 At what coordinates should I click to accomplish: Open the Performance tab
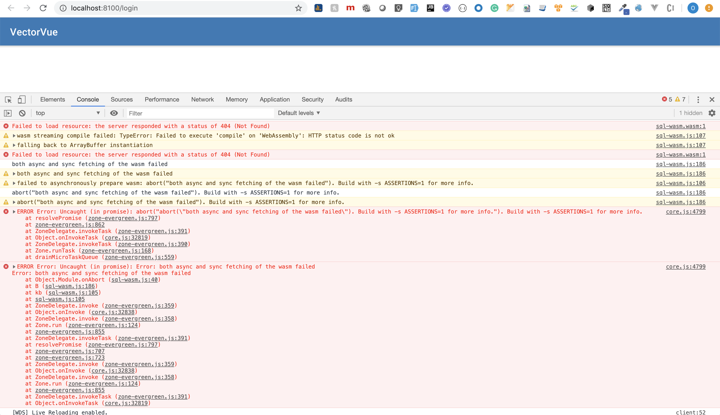click(x=162, y=99)
